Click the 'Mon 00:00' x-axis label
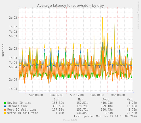 point(118,95)
